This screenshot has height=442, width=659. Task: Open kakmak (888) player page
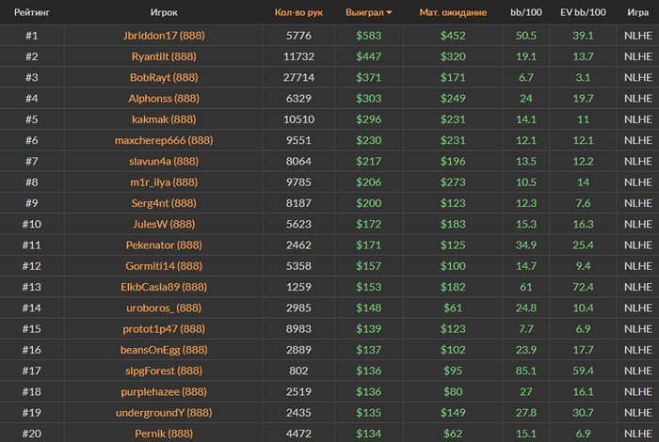pyautogui.click(x=164, y=119)
